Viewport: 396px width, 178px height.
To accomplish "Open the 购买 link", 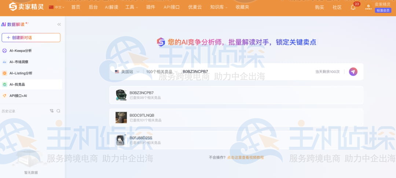I will 319,8.
